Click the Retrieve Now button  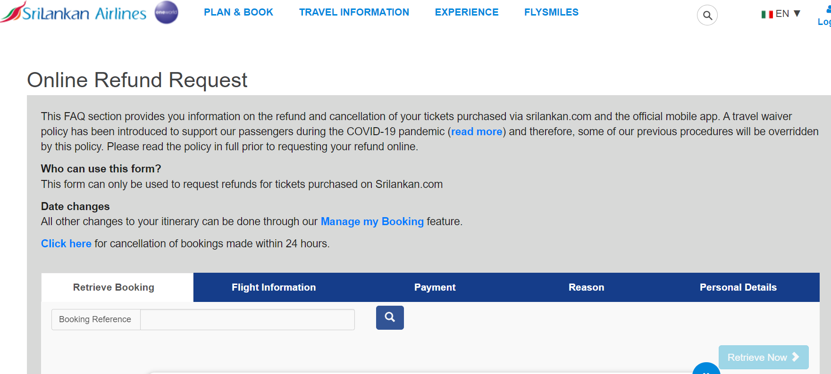(x=764, y=358)
